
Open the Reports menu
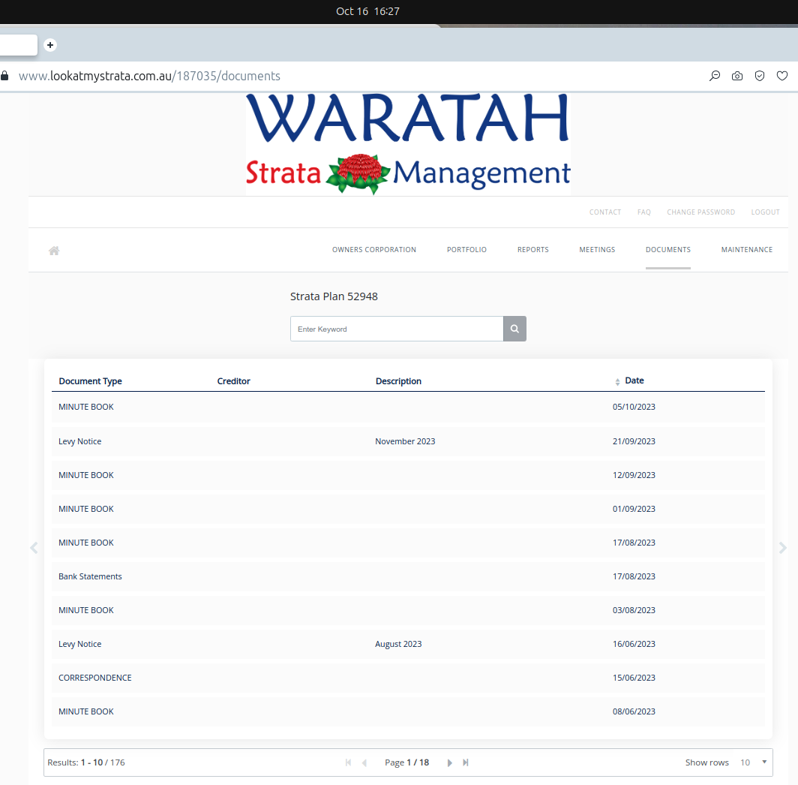coord(532,250)
